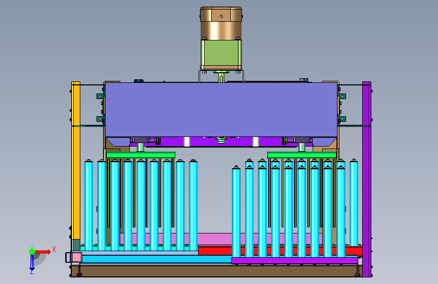Select the small pink block at frame corner

point(76,257)
